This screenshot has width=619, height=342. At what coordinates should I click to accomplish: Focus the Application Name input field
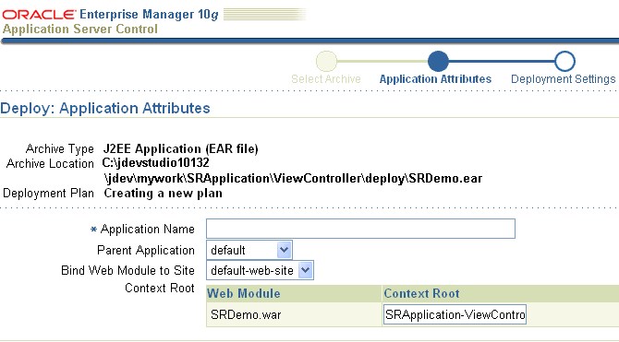click(x=360, y=229)
